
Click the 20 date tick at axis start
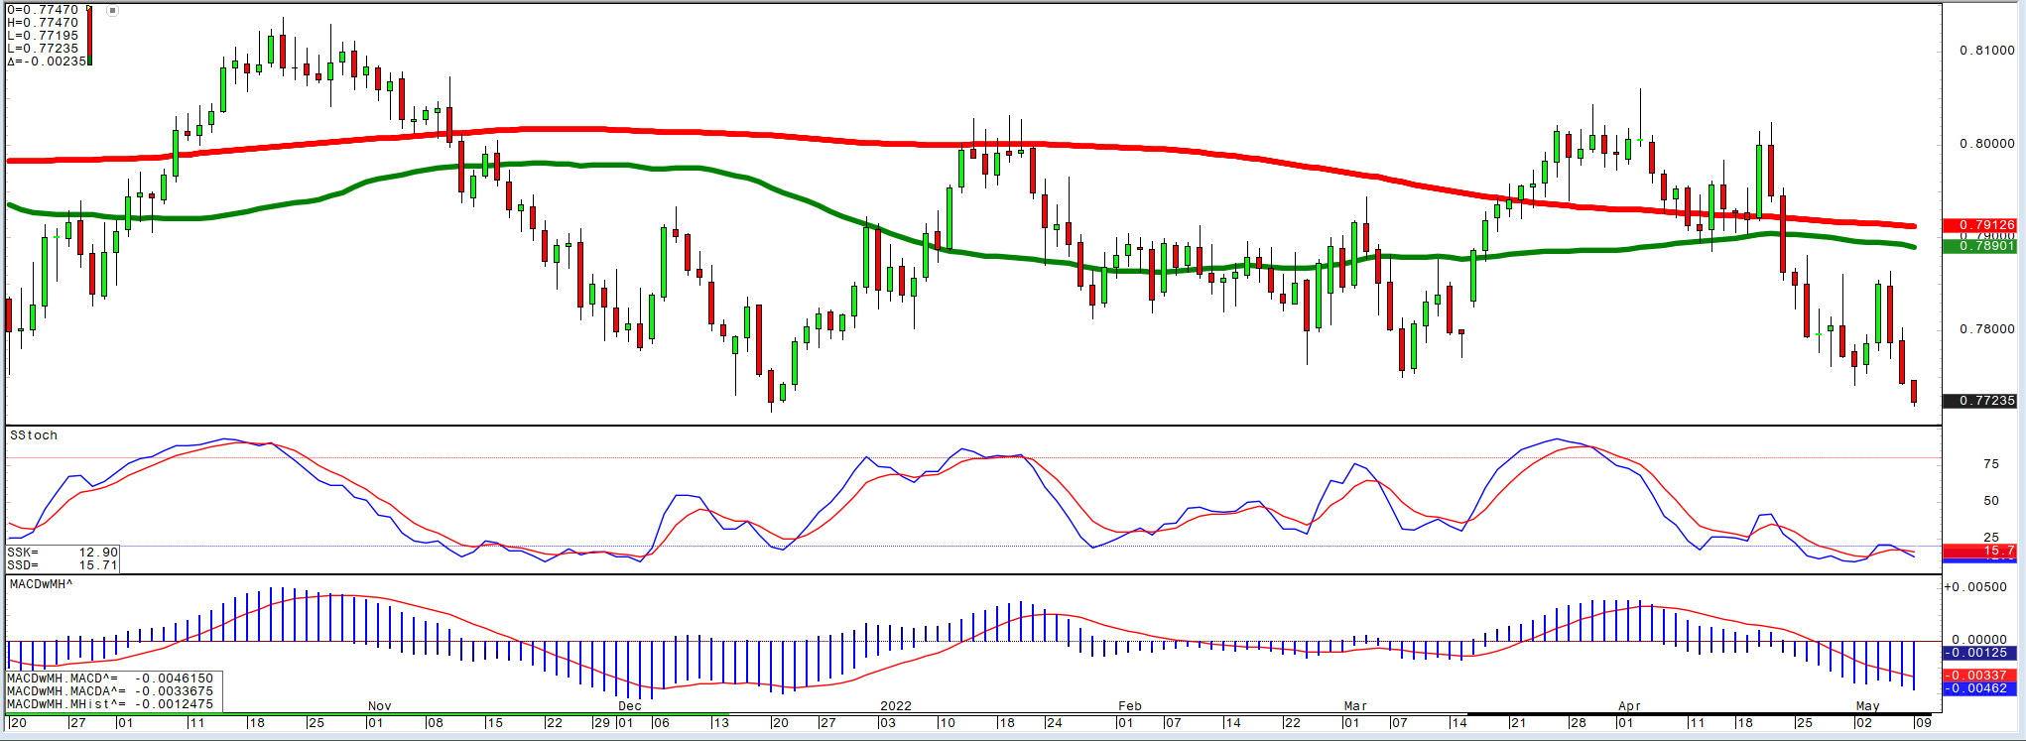[19, 723]
